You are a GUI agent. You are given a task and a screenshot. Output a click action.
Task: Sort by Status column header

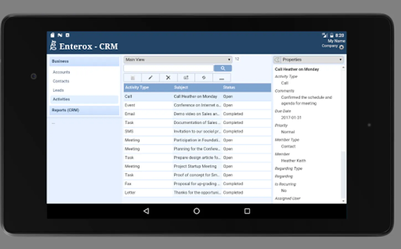click(229, 87)
